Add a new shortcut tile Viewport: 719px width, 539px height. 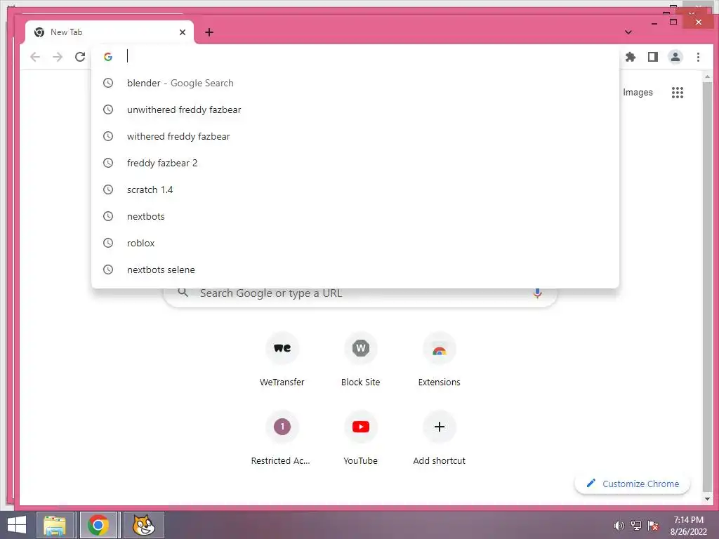point(439,439)
